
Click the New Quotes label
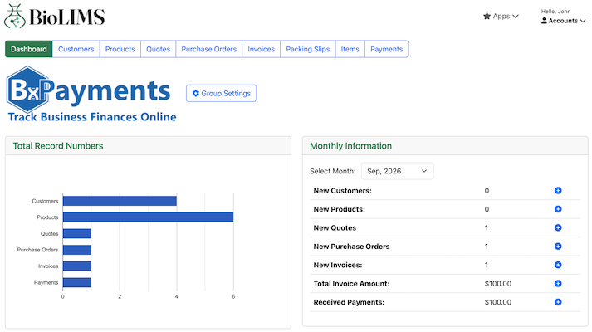point(335,227)
